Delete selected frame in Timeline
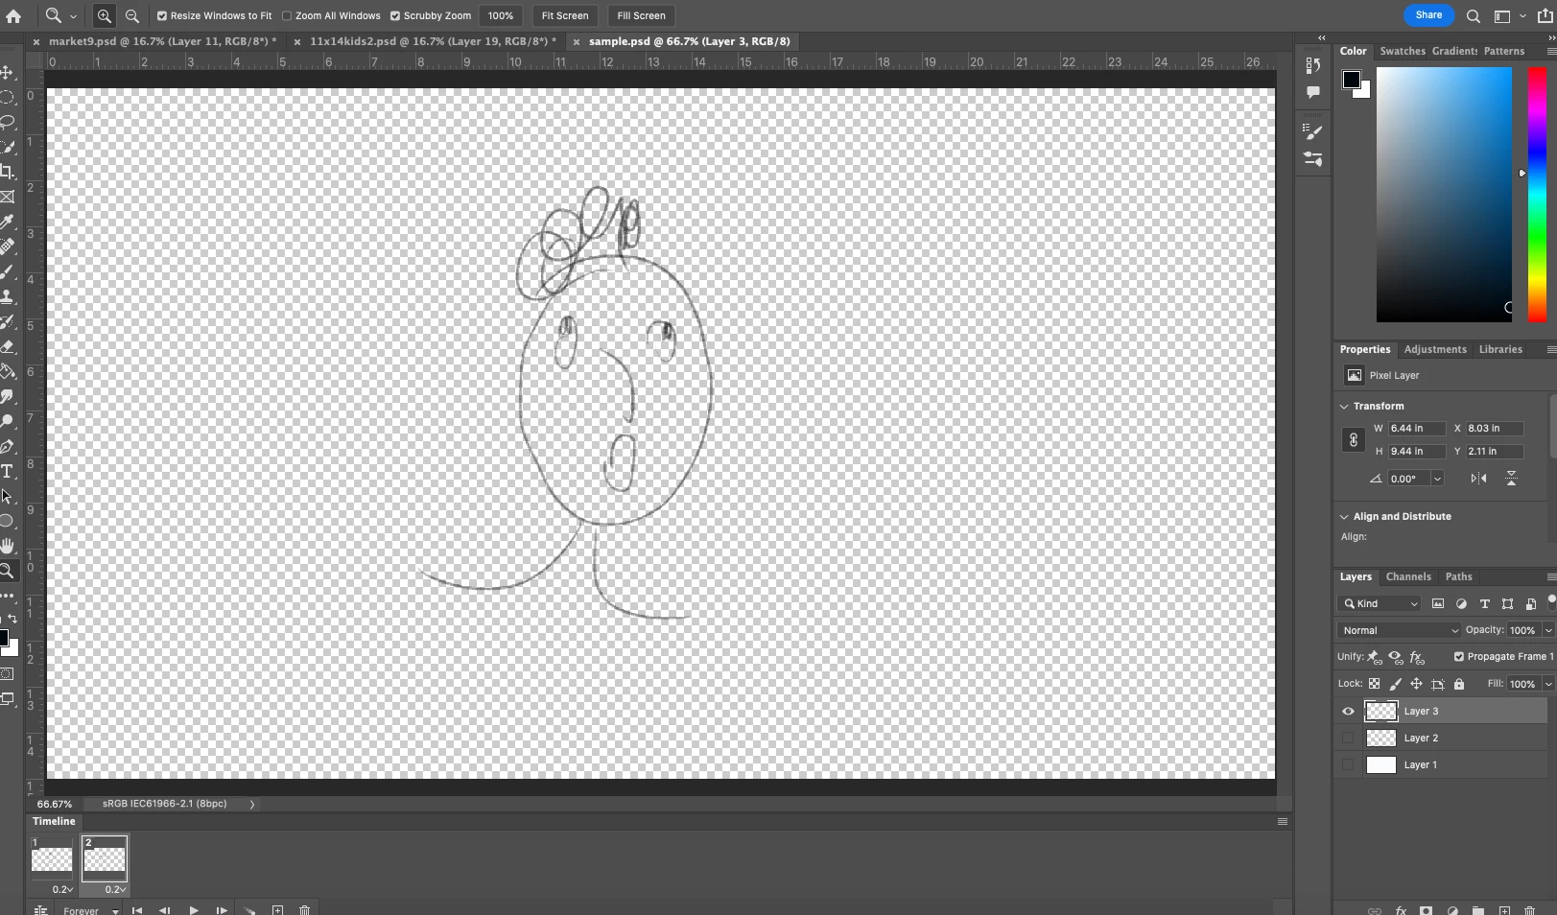Viewport: 1557px width, 915px height. 304,909
